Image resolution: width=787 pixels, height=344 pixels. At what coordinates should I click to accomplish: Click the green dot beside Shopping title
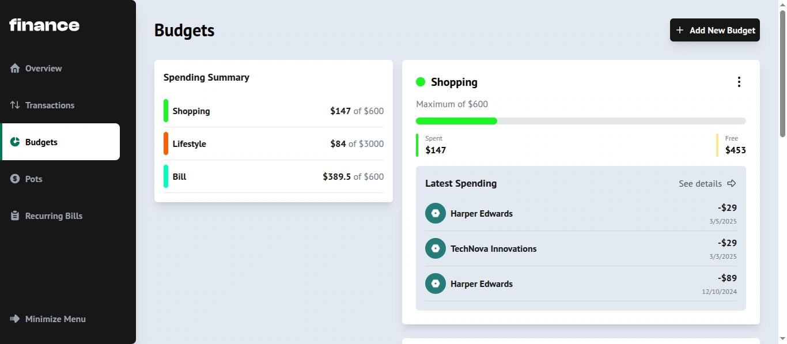coord(421,82)
